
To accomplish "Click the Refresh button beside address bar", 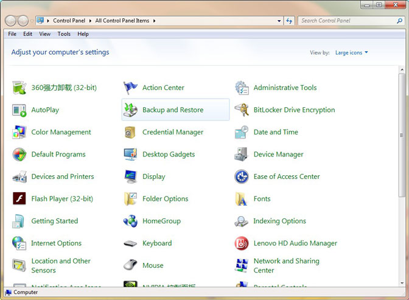I will coord(289,21).
